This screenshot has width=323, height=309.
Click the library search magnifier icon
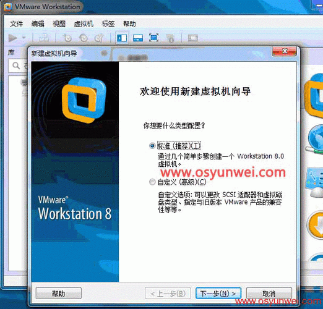tap(16, 66)
